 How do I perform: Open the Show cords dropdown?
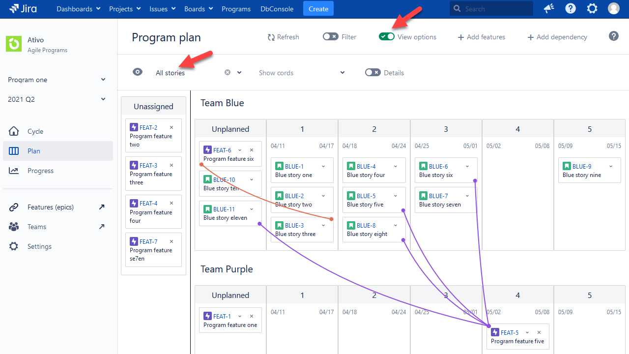pyautogui.click(x=302, y=72)
